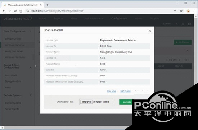Go to previous page of results

167,60
